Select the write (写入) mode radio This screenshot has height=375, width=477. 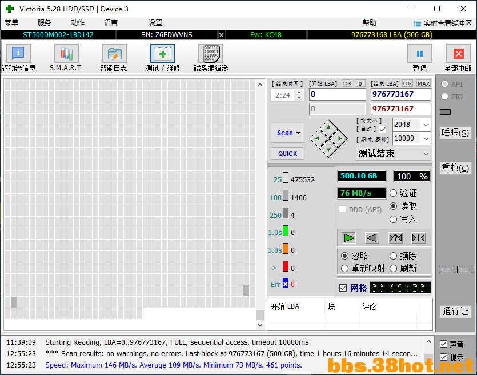[x=394, y=219]
